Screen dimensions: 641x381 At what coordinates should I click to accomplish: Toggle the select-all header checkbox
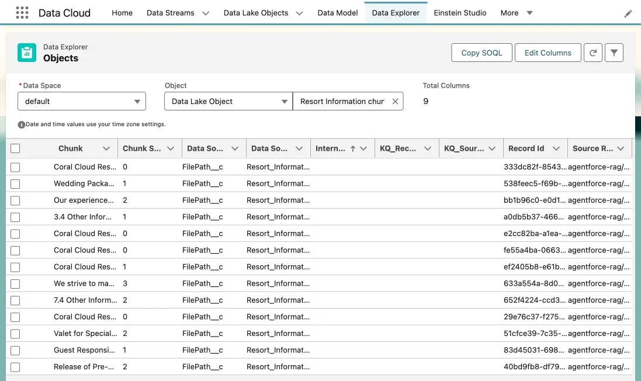pyautogui.click(x=15, y=148)
